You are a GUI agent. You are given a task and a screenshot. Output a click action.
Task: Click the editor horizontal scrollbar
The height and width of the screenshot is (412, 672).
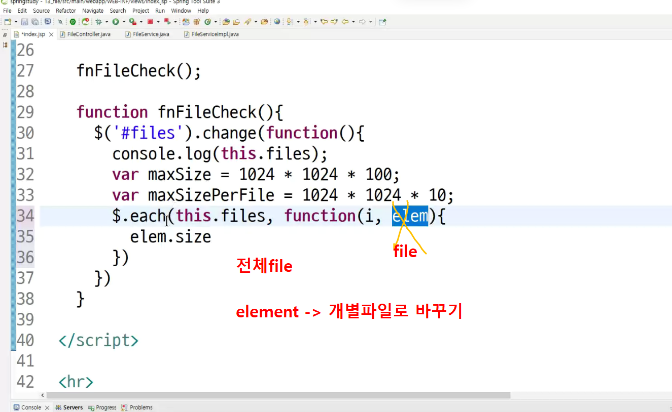(x=278, y=395)
